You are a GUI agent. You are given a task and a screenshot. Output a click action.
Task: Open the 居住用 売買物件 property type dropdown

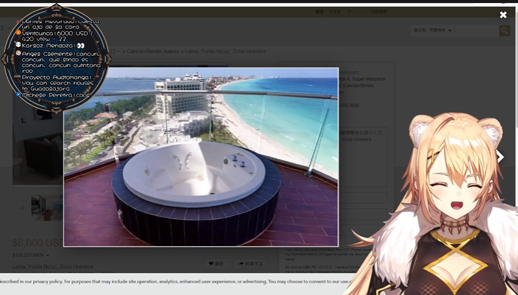click(432, 31)
